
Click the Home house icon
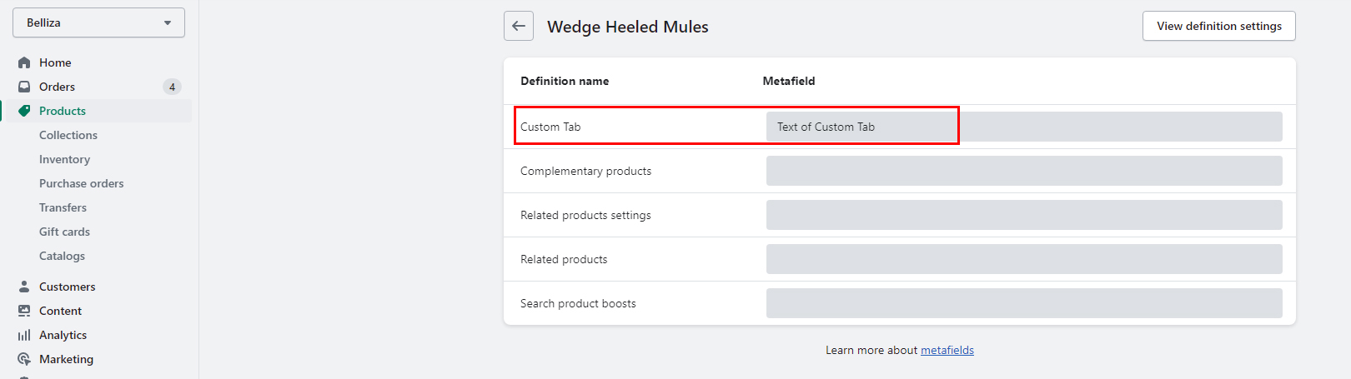(24, 62)
